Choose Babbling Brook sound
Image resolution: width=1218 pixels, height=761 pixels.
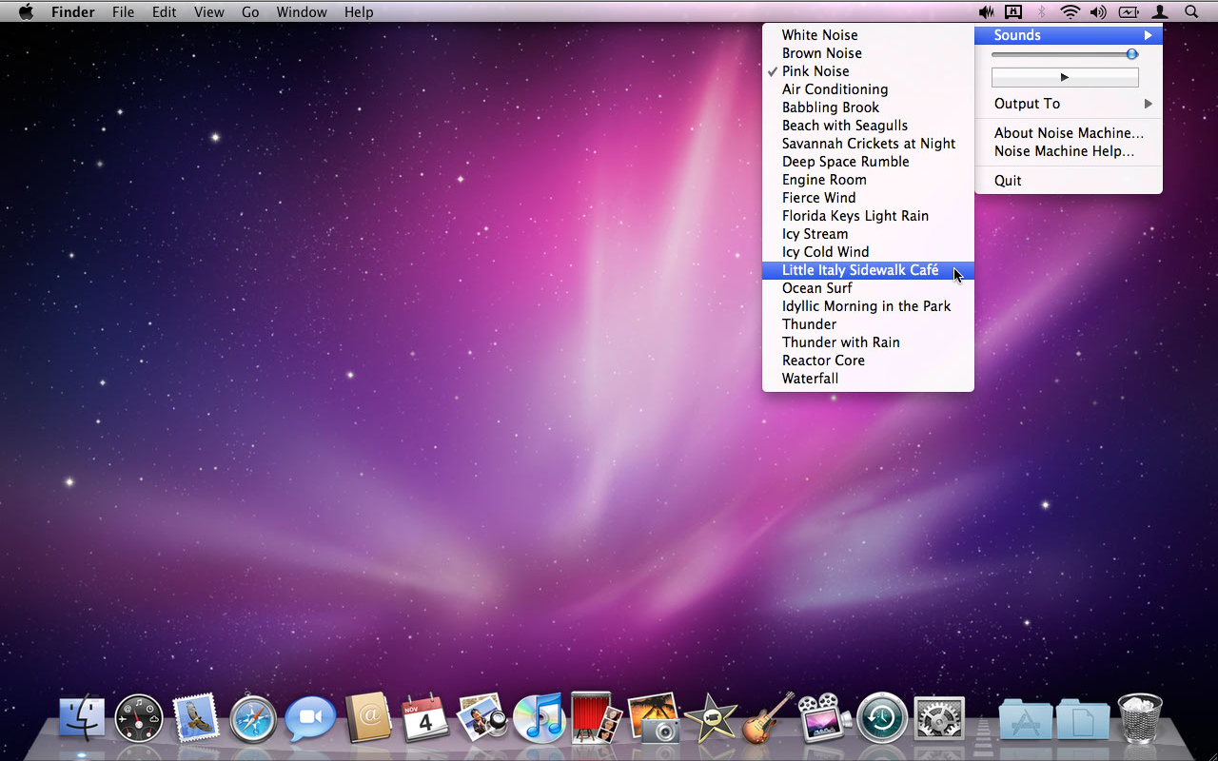868,107
